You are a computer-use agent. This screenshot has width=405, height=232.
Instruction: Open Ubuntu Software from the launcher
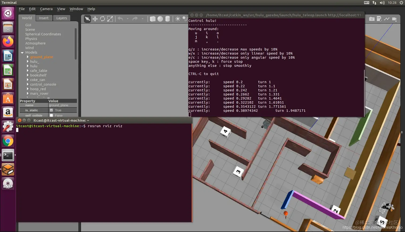(8, 99)
